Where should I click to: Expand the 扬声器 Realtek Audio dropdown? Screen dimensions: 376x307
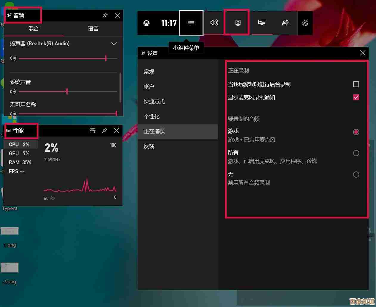[114, 44]
